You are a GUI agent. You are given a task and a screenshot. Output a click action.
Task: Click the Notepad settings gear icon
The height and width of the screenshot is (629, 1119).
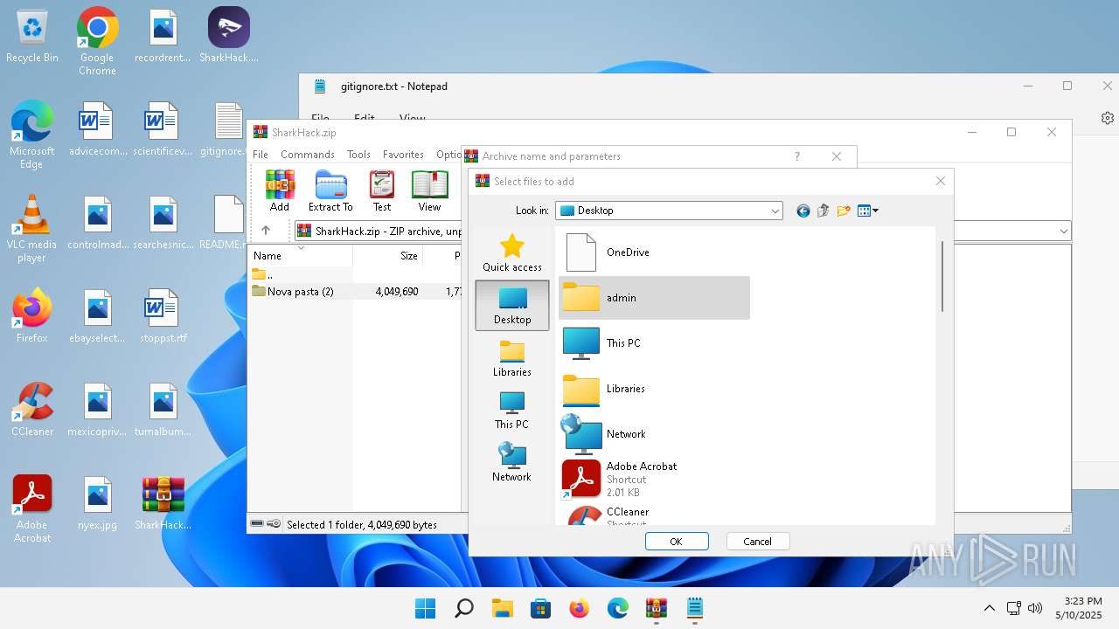click(1108, 118)
